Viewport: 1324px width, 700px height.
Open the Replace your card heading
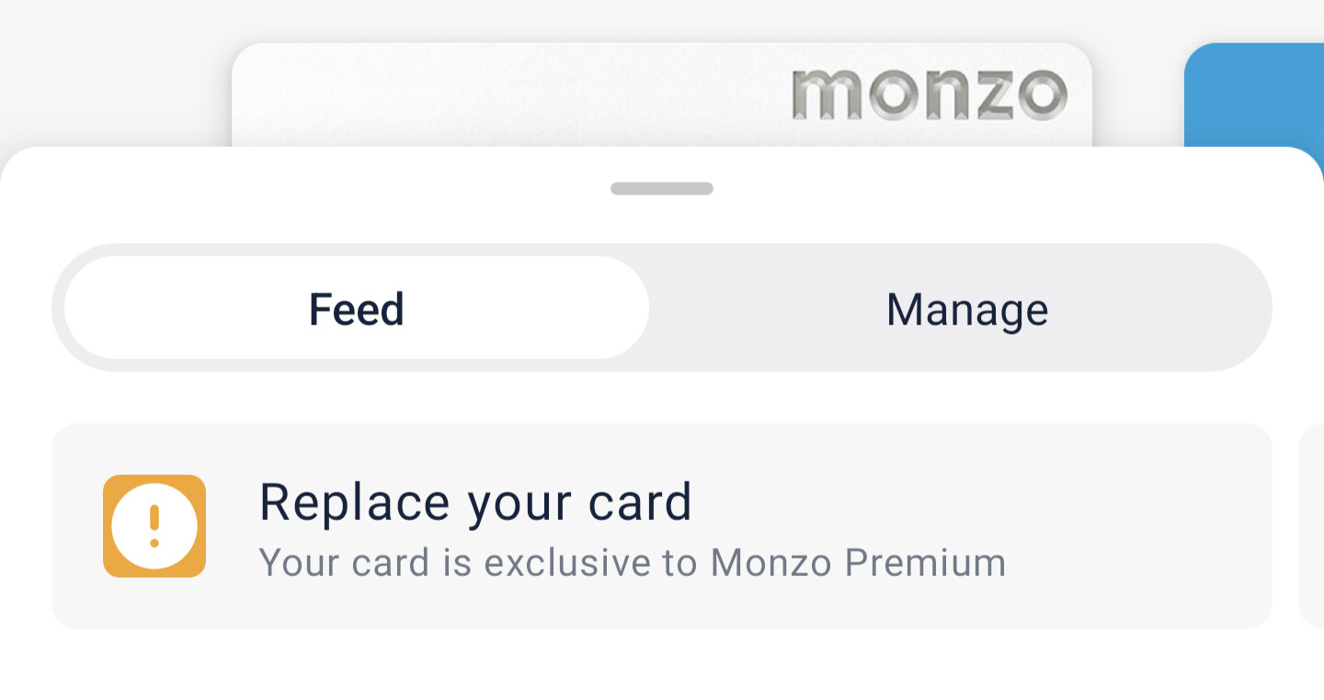(x=475, y=502)
